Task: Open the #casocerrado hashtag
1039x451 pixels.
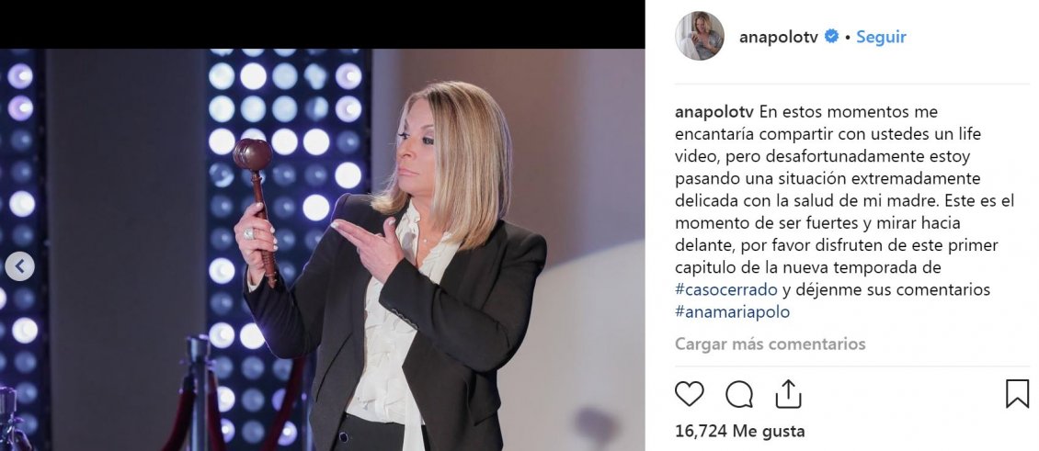Action: coord(726,290)
